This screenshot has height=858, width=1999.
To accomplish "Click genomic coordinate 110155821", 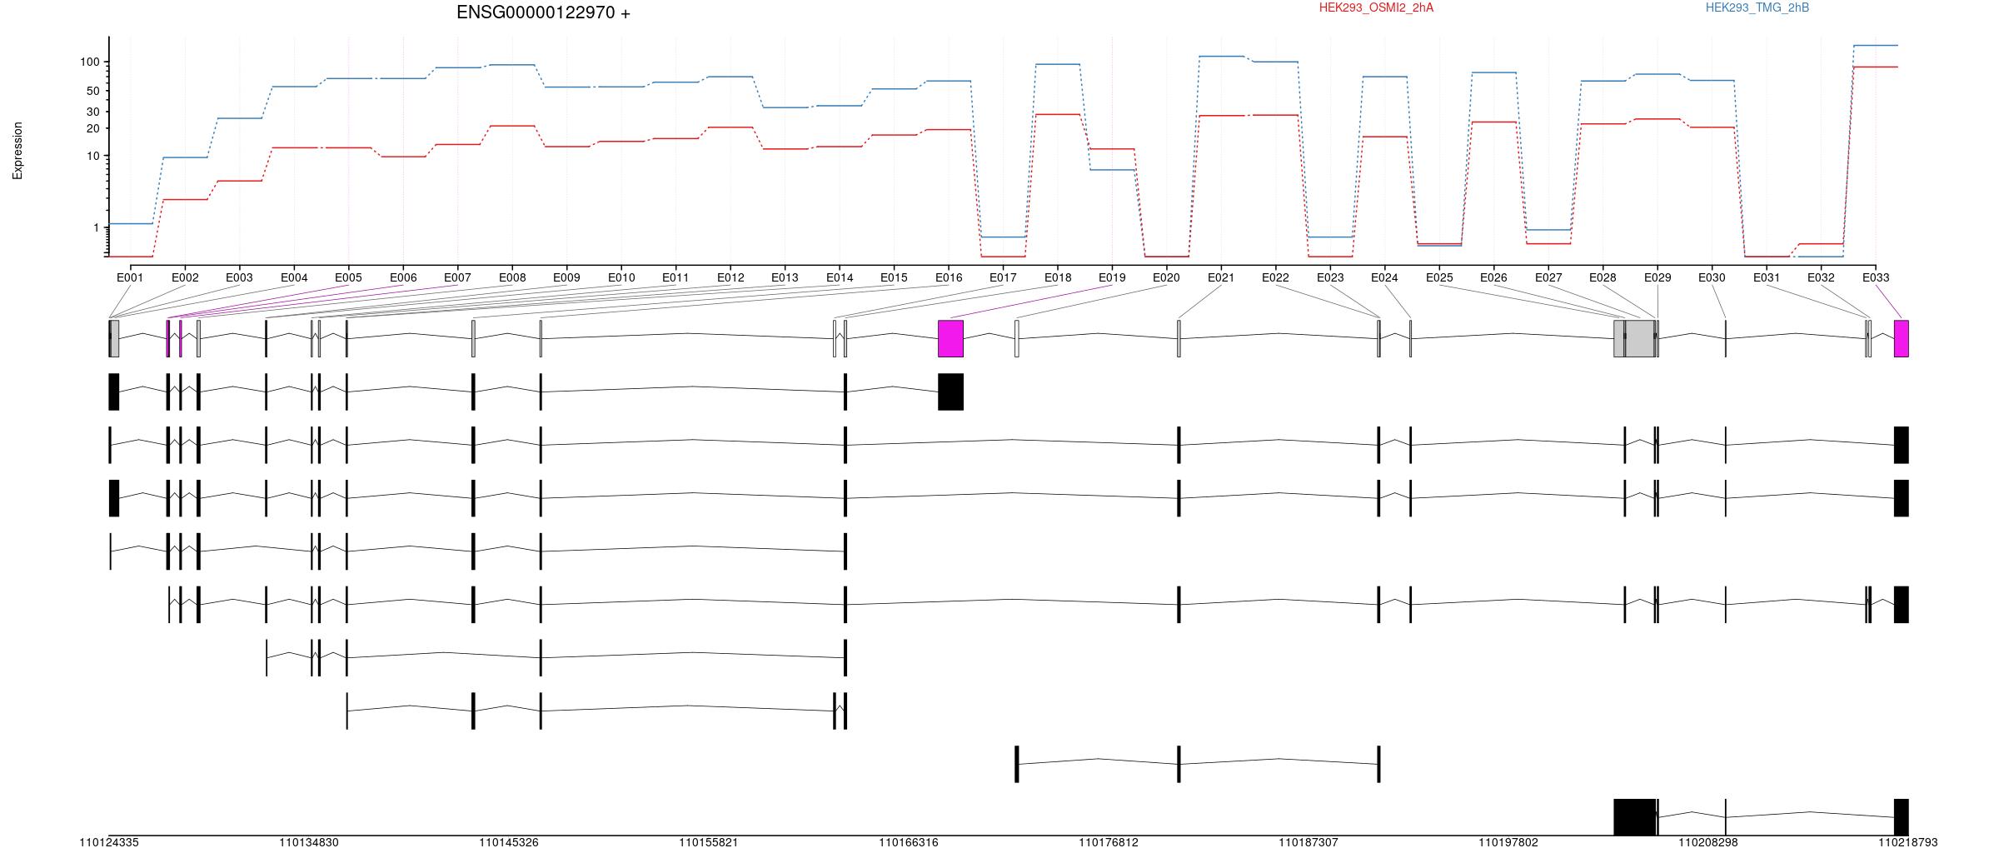I will click(x=709, y=843).
